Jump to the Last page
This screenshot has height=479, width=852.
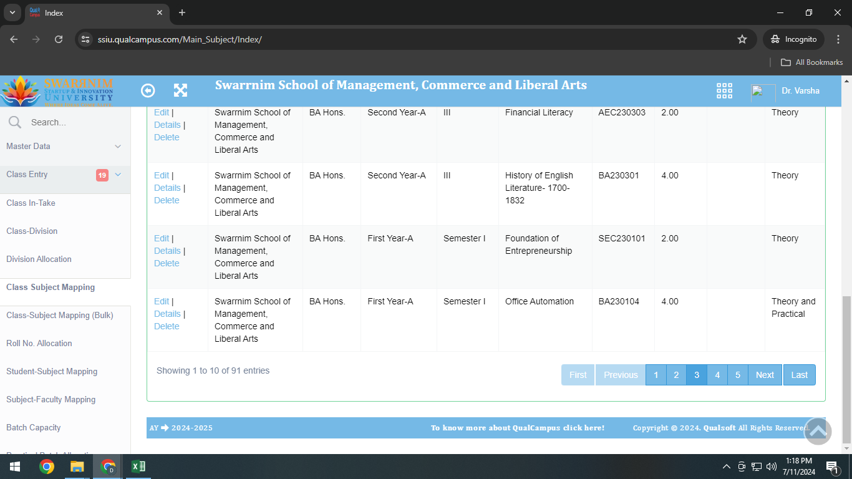click(800, 375)
